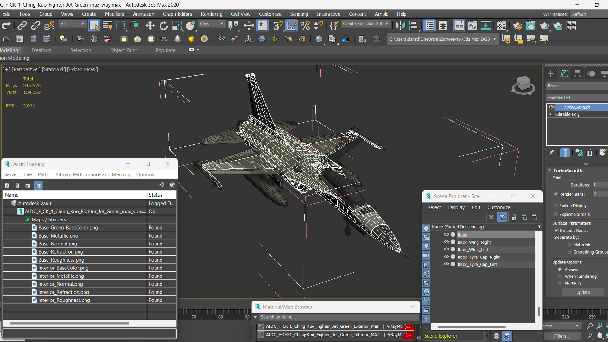Click the Select Object arrow tool

[94, 25]
